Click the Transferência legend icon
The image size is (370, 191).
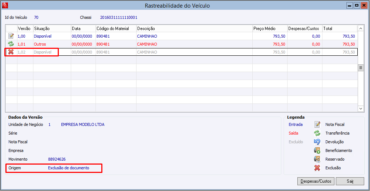pyautogui.click(x=317, y=133)
